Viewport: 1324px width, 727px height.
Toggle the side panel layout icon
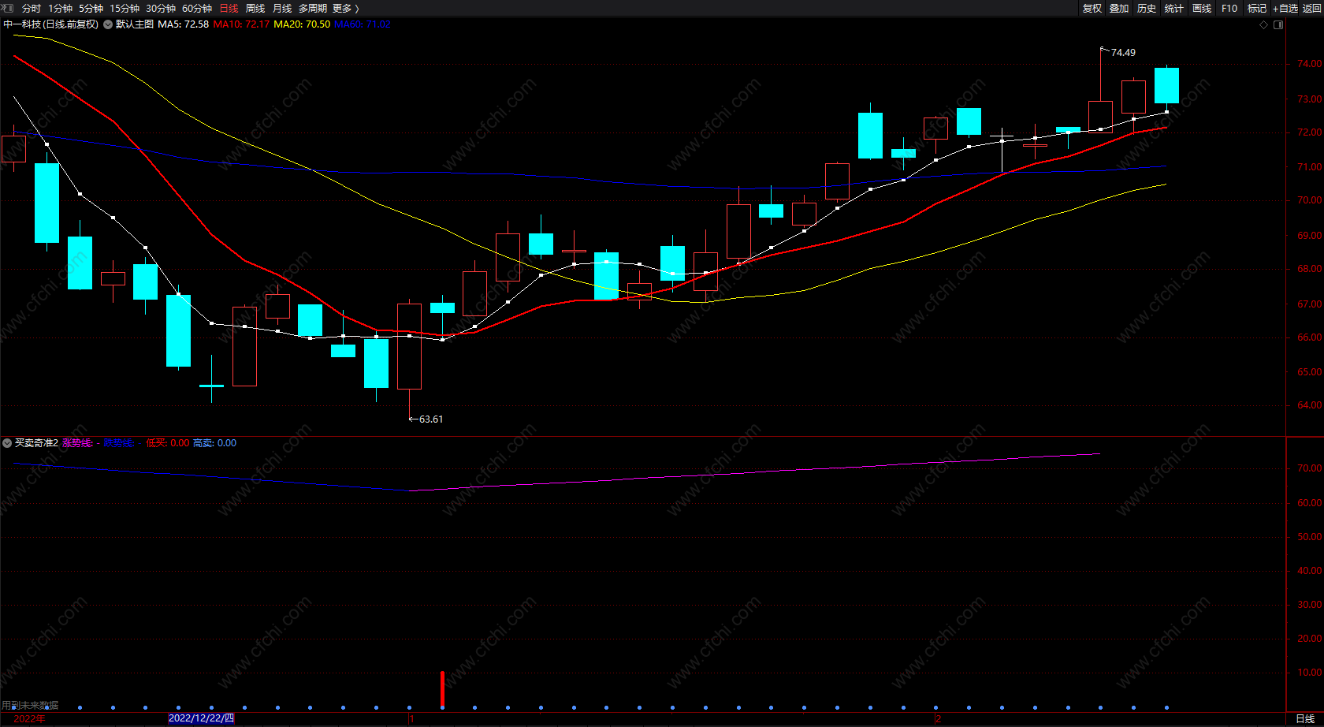pos(1278,24)
